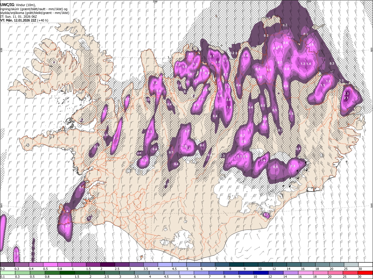The width and height of the screenshot is (373, 279).
Task: Click the upper legend swatch between 2 and 2.5
Action: pos(107,265)
